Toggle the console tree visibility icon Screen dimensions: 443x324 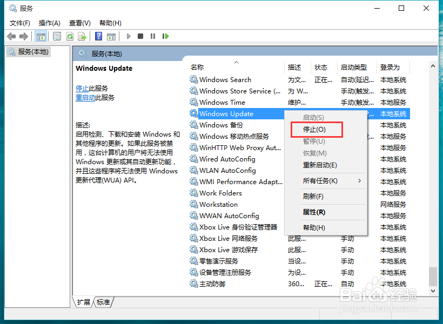pyautogui.click(x=41, y=36)
